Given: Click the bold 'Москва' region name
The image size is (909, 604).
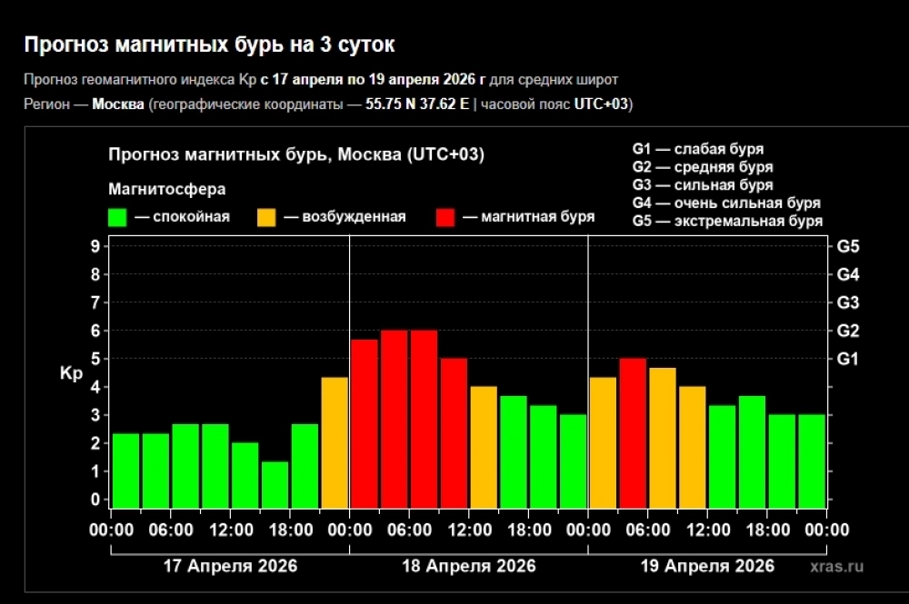Looking at the screenshot, I should pos(118,104).
